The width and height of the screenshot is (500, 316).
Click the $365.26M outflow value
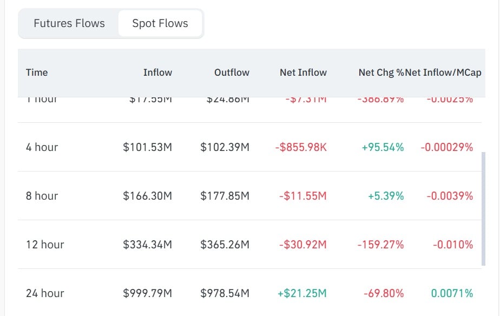click(225, 244)
